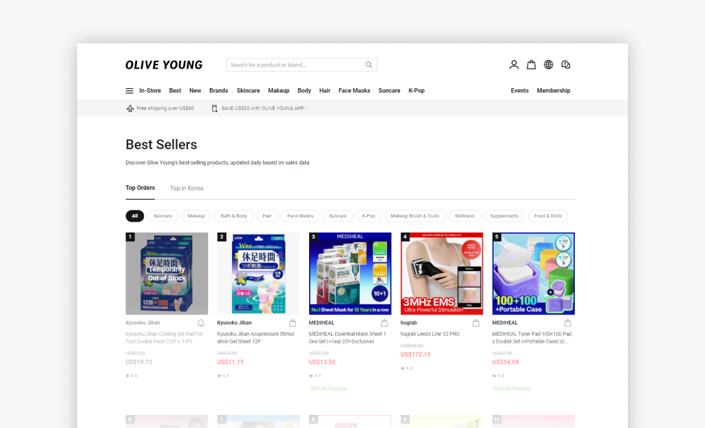
Task: Filter best sellers by Suncare chip
Action: (337, 216)
